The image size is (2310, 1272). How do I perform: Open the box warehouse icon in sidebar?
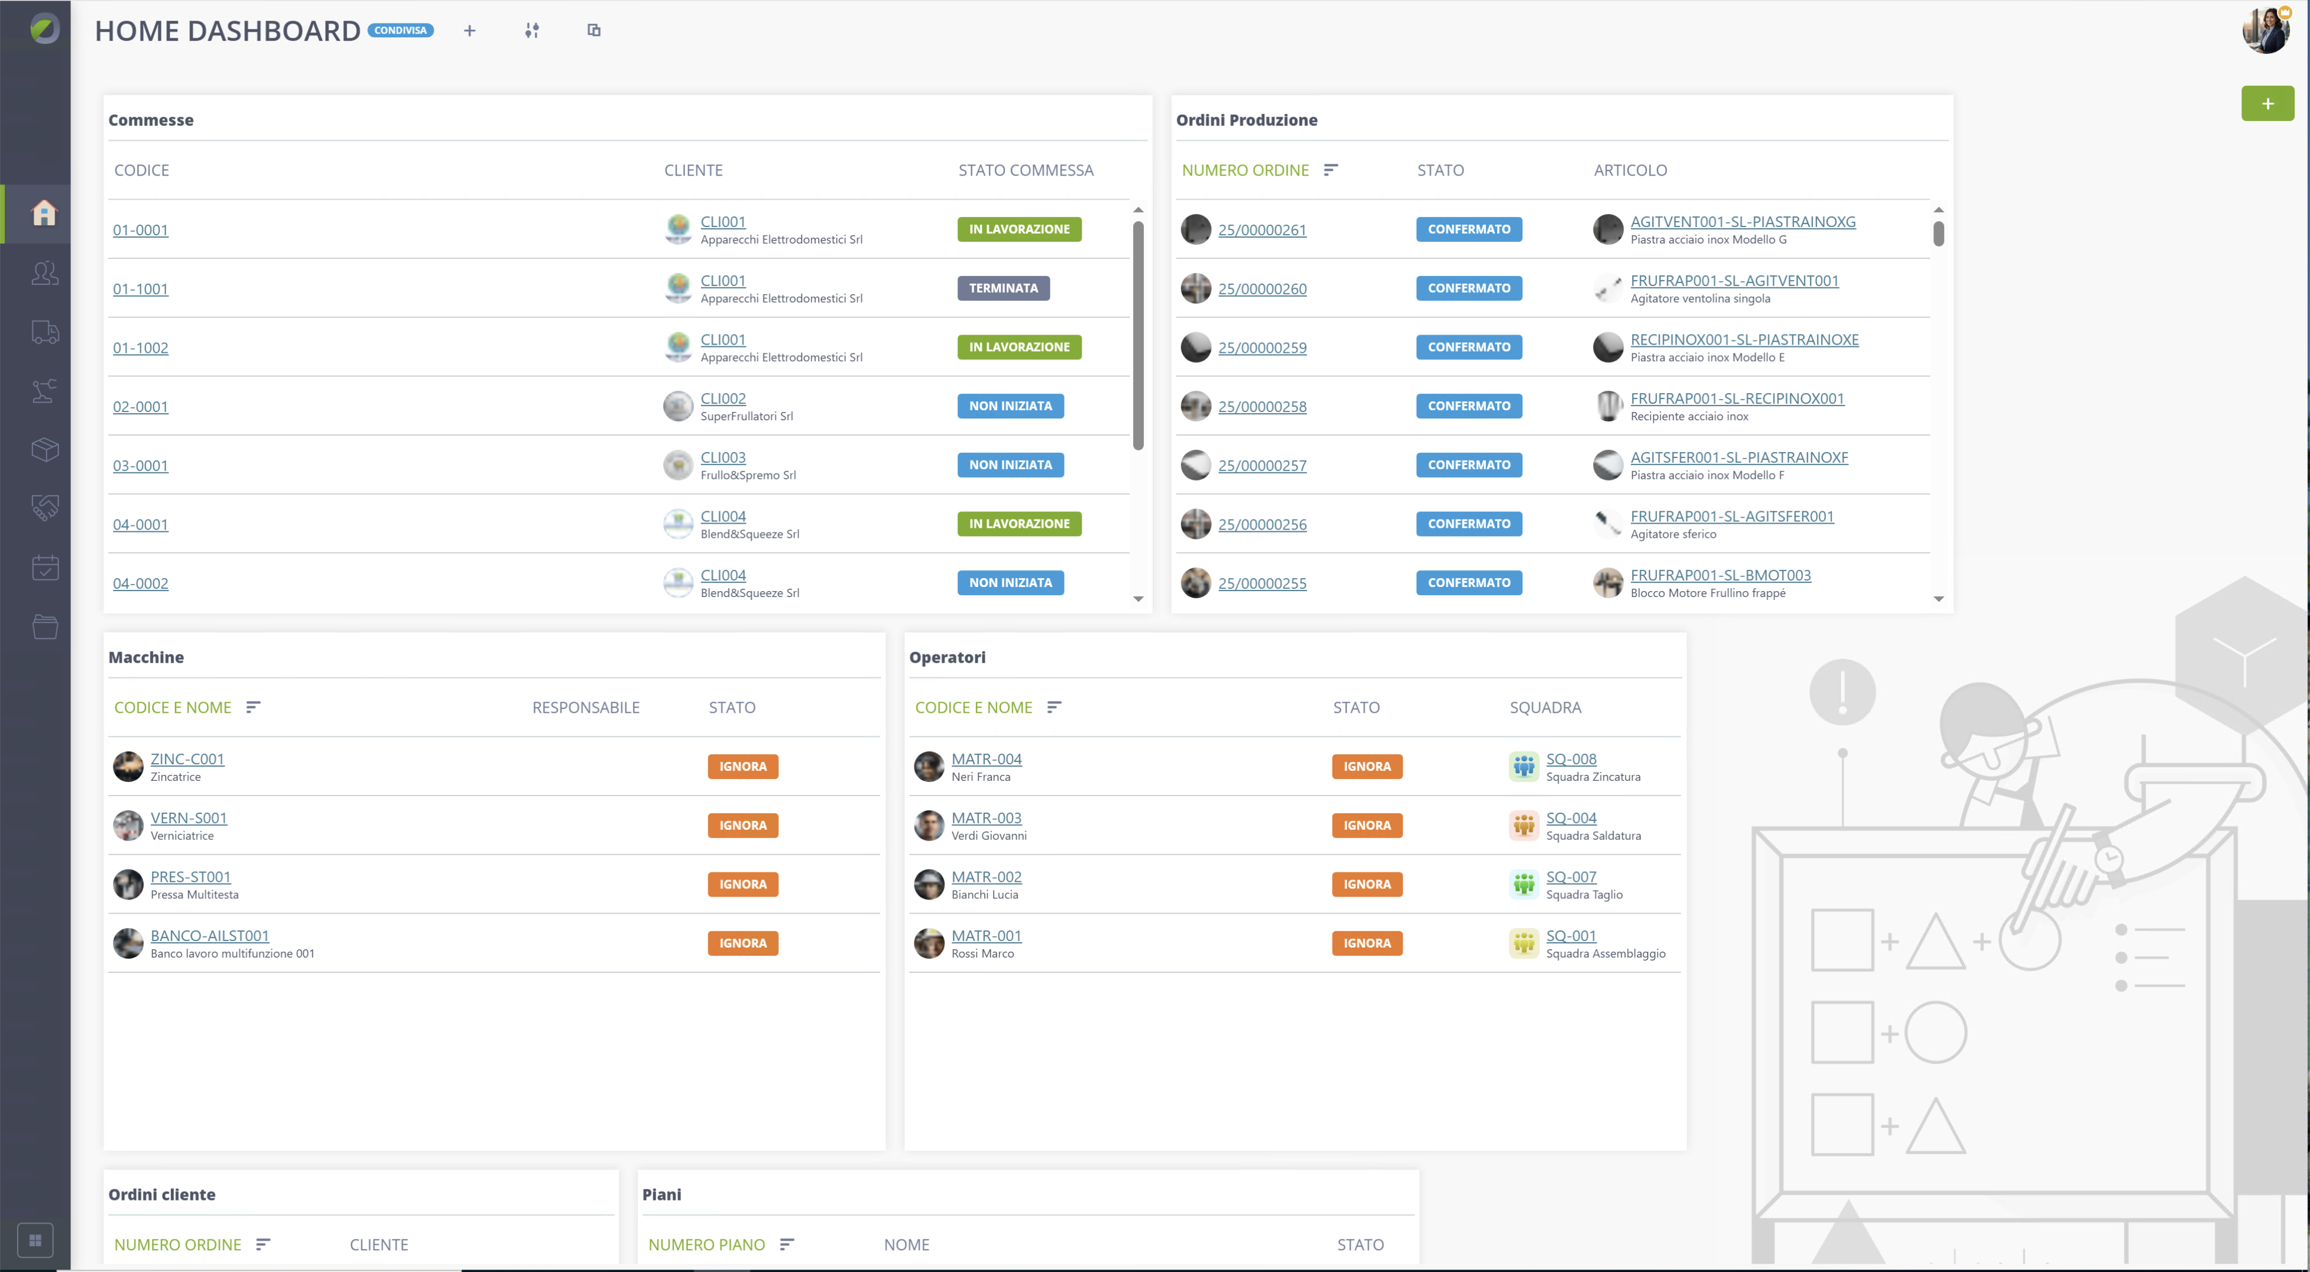click(44, 449)
